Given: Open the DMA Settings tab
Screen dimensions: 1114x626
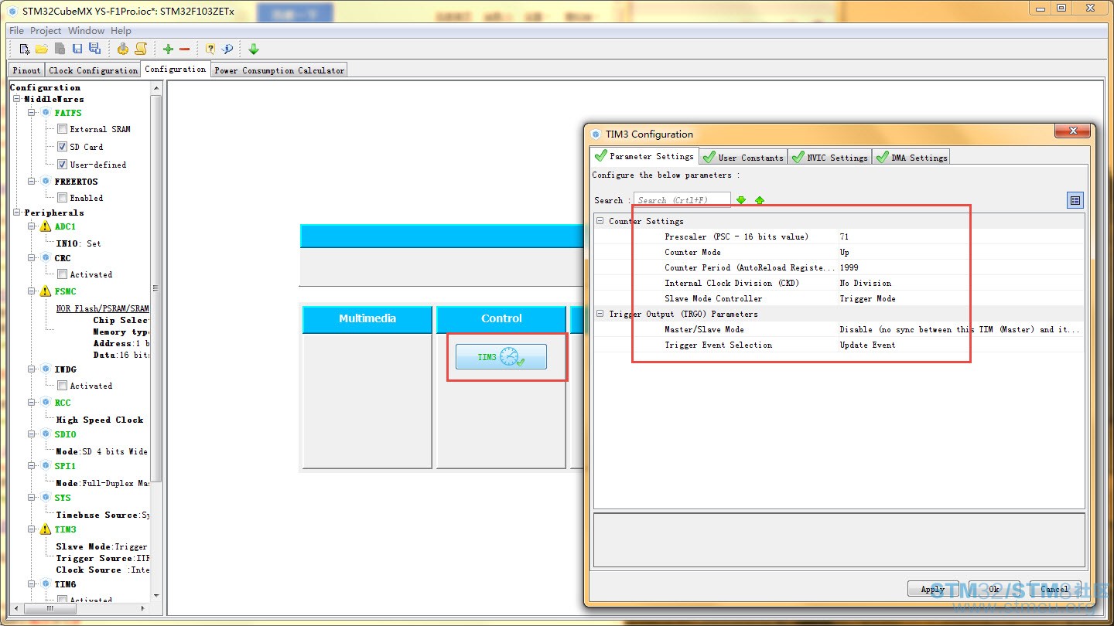Looking at the screenshot, I should point(911,157).
